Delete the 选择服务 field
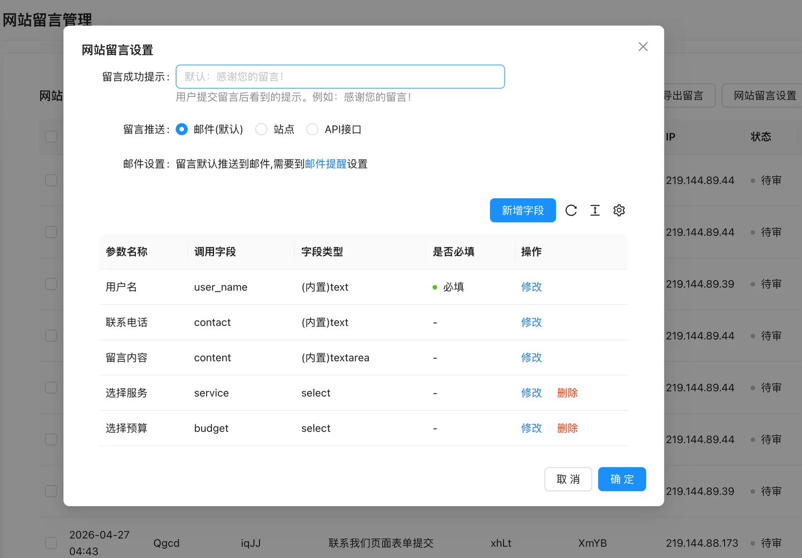802x558 pixels. (x=568, y=393)
